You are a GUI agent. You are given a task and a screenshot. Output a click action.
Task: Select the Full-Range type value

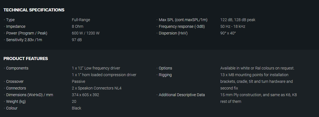point(81,20)
